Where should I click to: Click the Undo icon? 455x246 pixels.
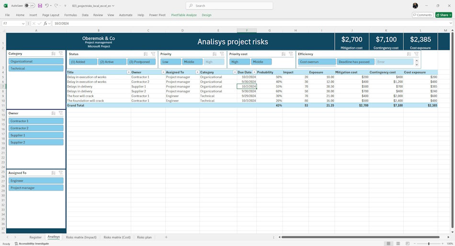click(46, 6)
